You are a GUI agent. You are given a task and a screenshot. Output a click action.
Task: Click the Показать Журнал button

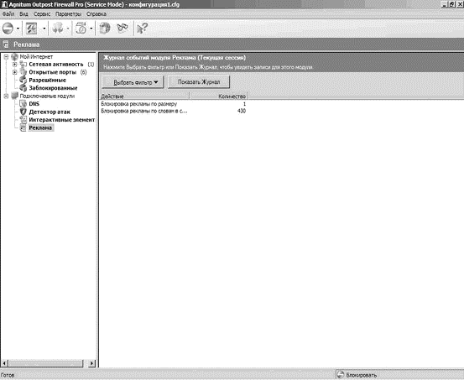[x=199, y=82]
